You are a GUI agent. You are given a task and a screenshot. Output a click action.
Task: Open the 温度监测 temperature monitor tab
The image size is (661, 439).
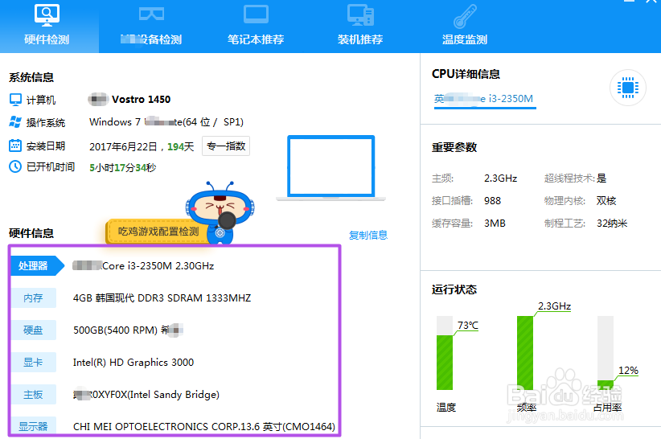point(465,26)
